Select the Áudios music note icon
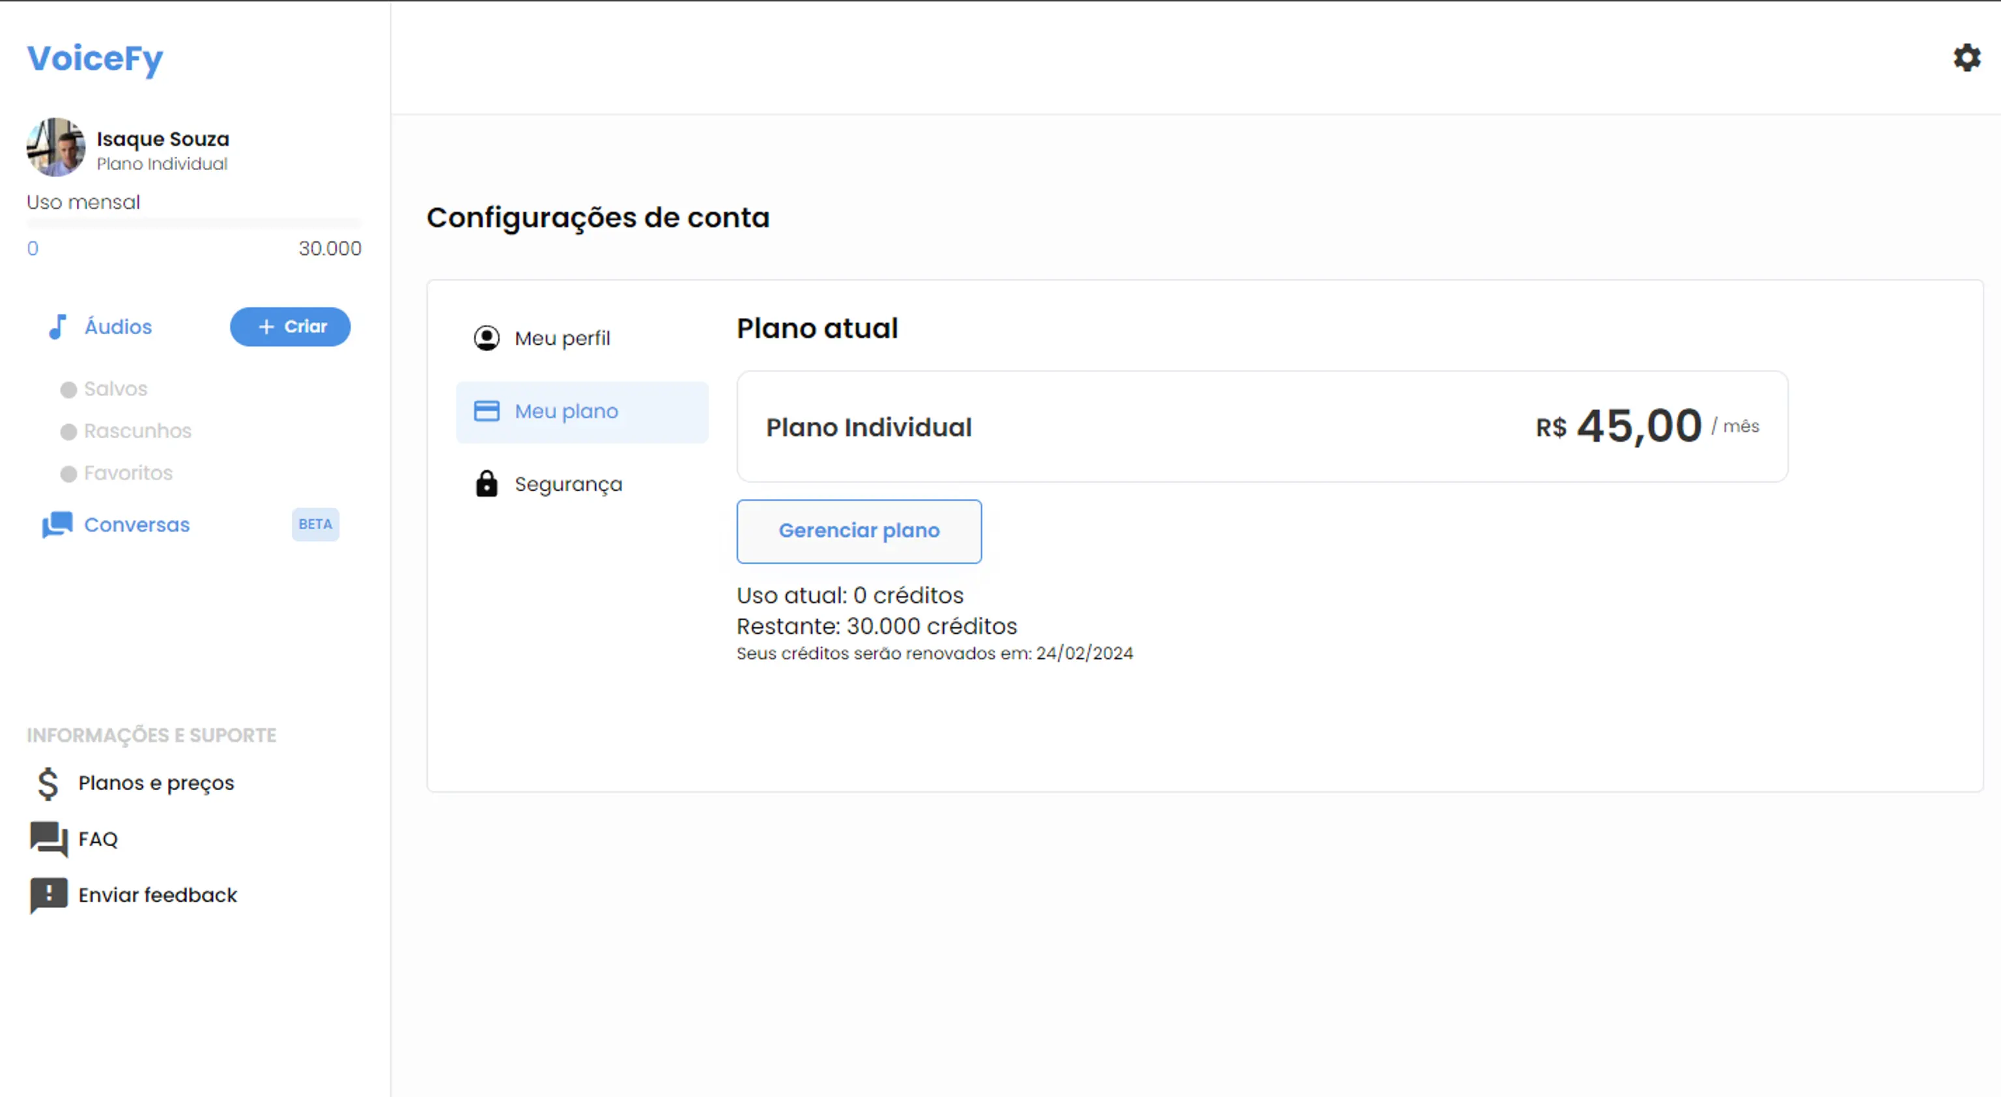 (x=57, y=327)
